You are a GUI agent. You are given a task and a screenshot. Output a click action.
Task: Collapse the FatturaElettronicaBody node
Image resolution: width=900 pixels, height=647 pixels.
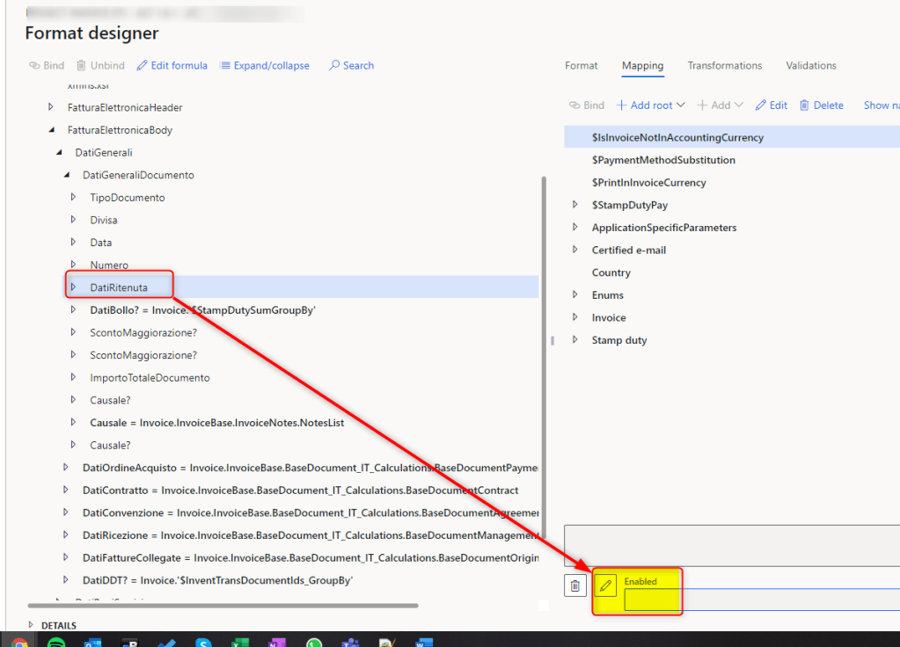[x=51, y=130]
